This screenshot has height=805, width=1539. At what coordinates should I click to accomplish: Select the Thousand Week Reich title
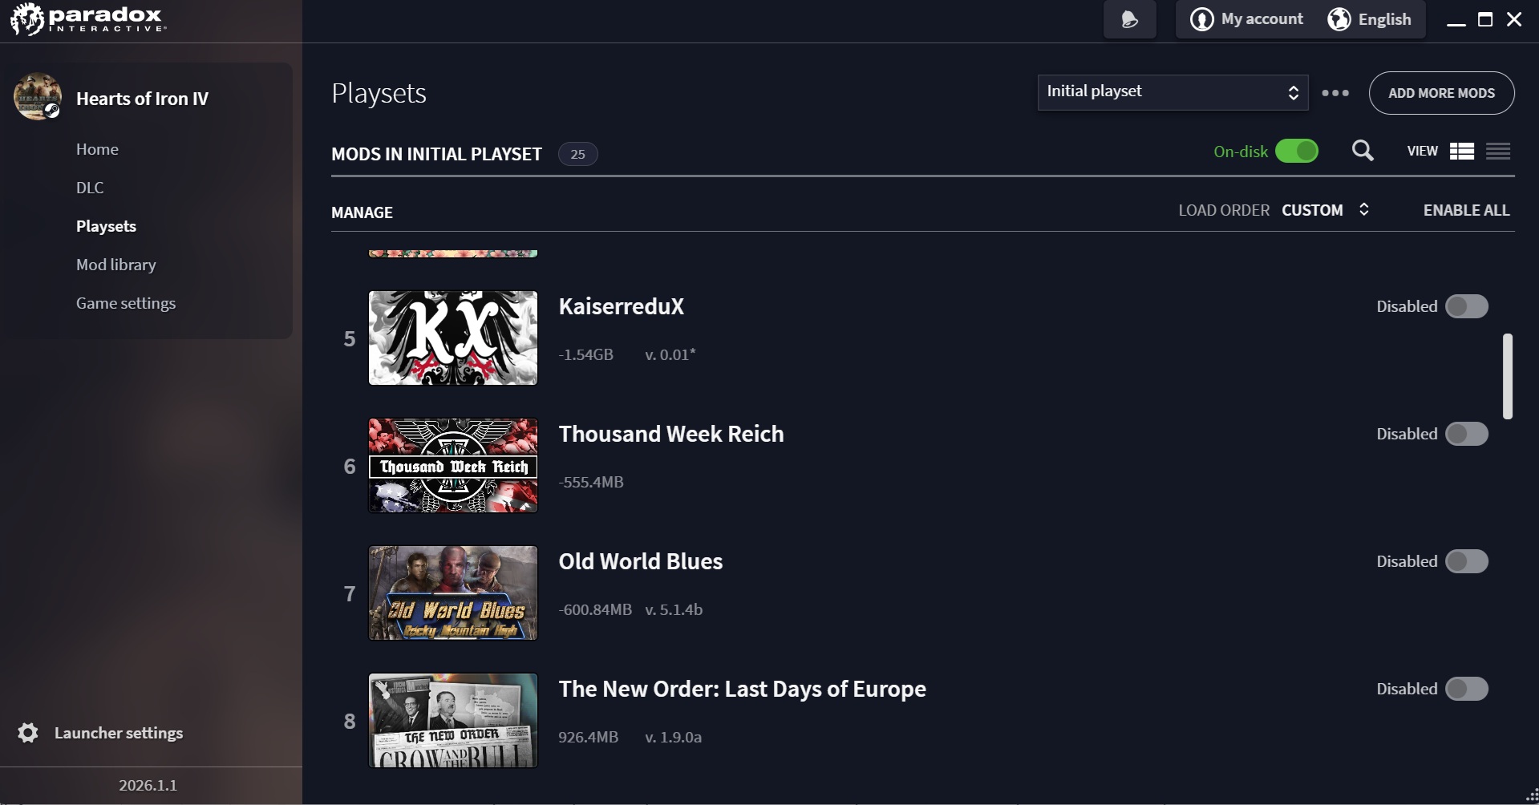click(671, 434)
